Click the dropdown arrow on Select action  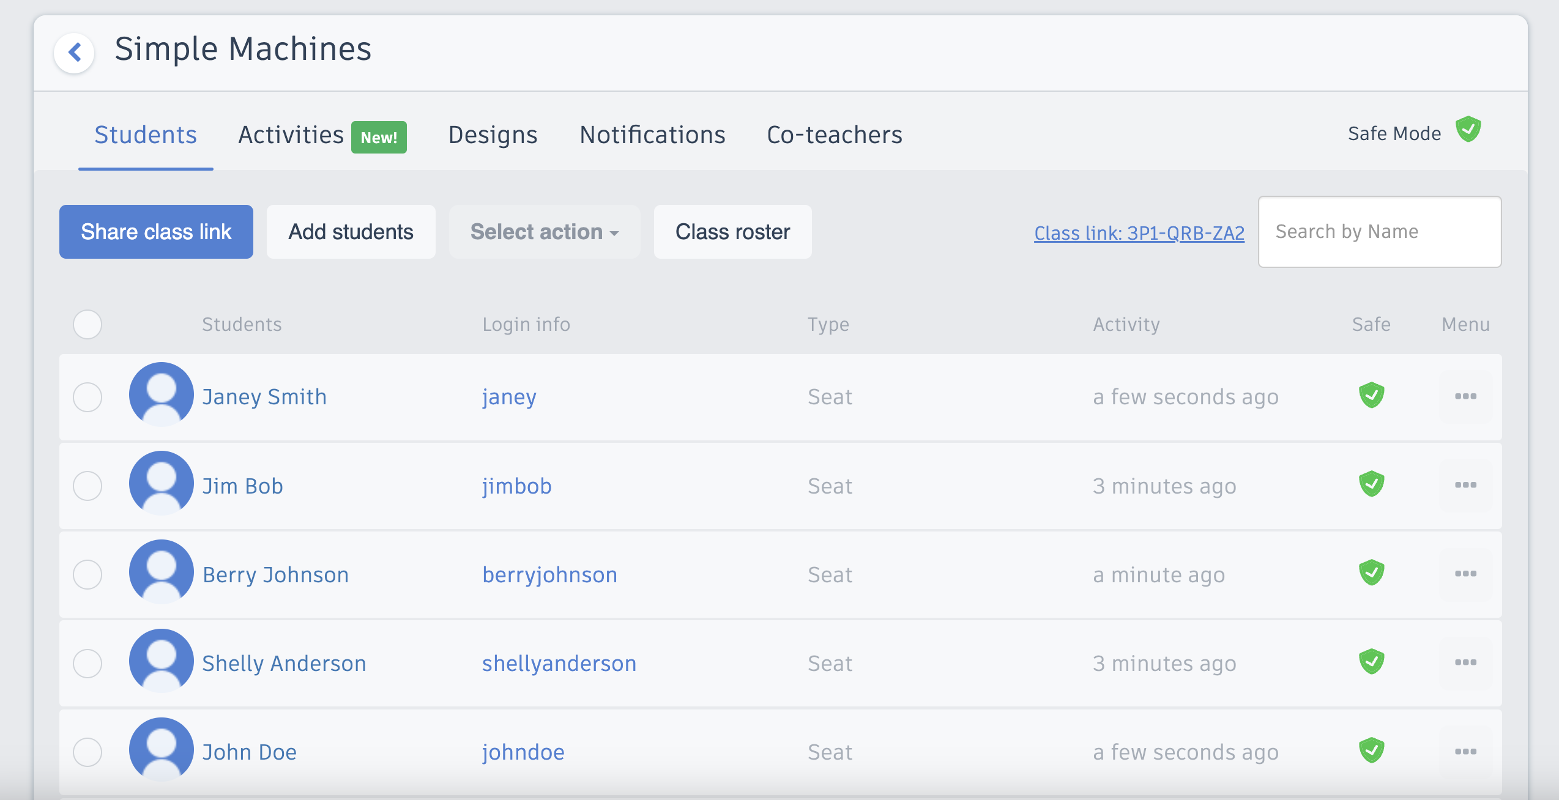coord(614,233)
